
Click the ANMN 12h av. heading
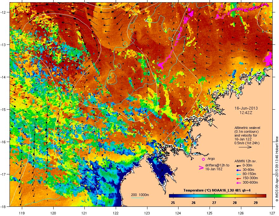(245, 161)
